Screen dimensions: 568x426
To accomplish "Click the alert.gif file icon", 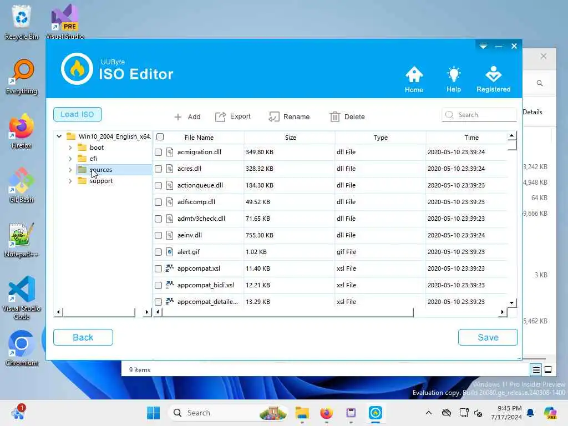I will (170, 252).
